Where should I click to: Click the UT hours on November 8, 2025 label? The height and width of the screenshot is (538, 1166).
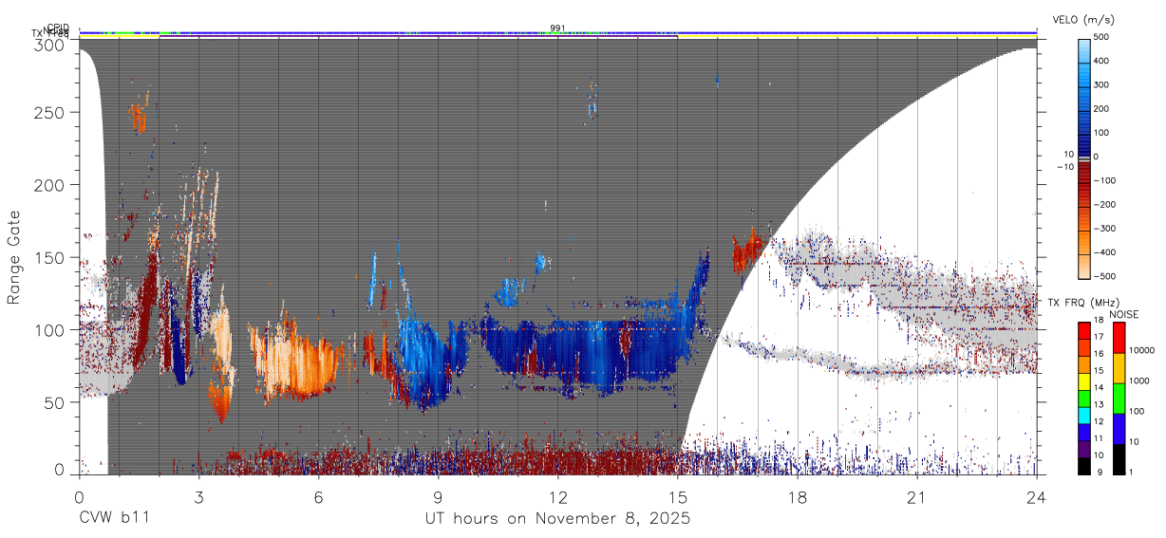pos(558,519)
